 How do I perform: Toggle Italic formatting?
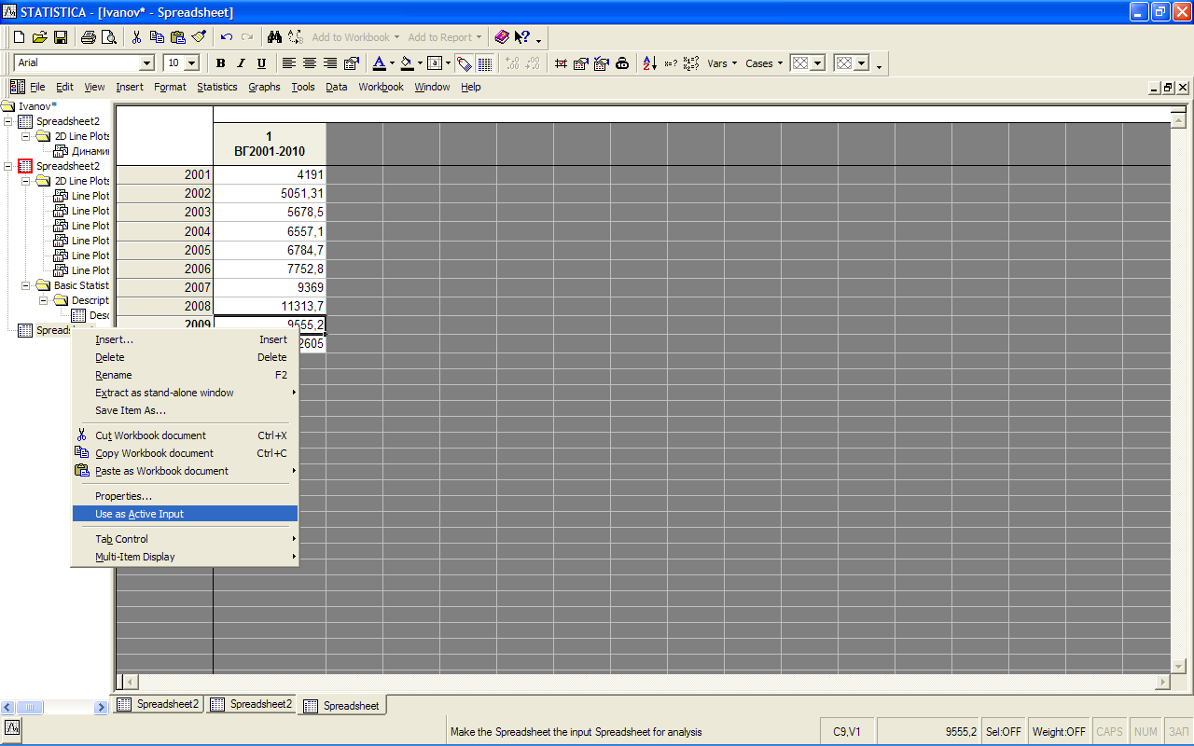point(241,63)
